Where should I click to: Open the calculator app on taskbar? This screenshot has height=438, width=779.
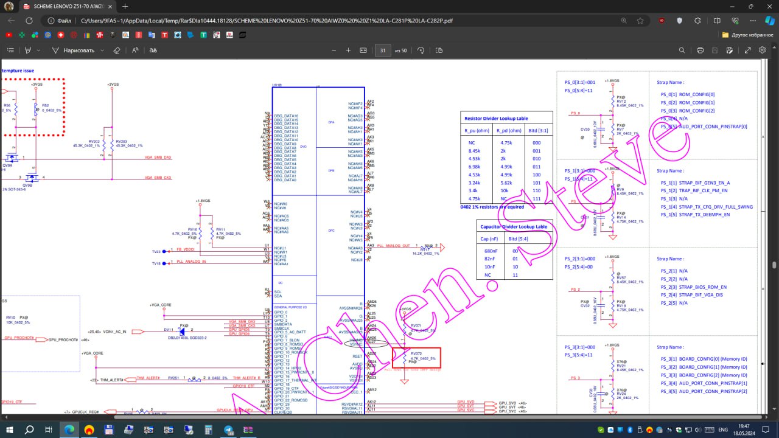pos(209,429)
